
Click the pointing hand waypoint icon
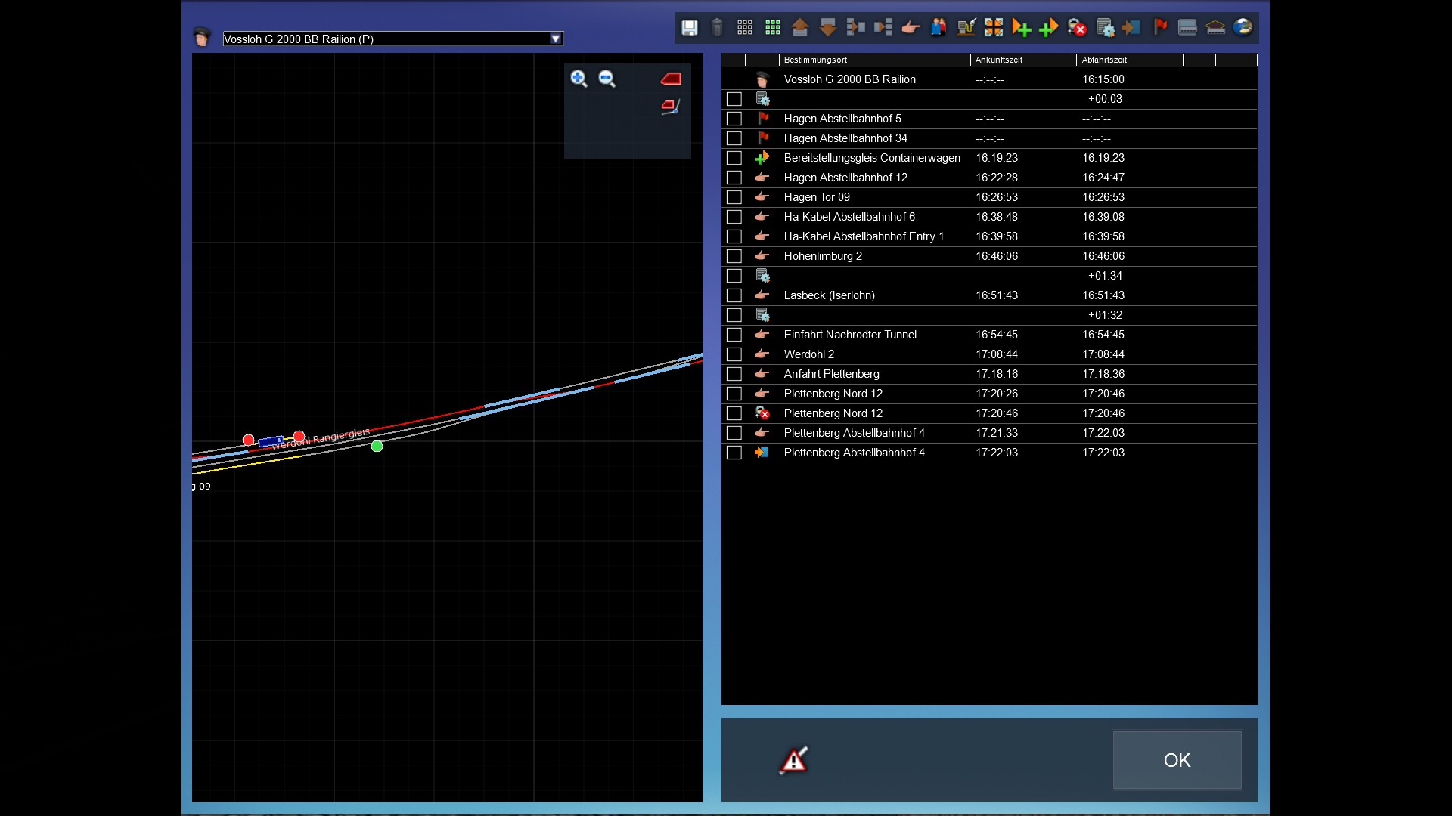pos(911,28)
